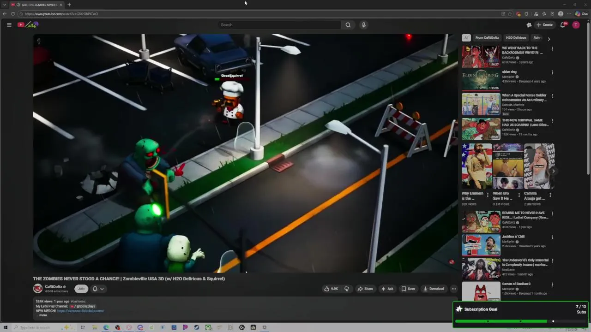Open 'THIS NEW SURVIVAL GAME' video title
This screenshot has width=591, height=332.
pos(525,123)
